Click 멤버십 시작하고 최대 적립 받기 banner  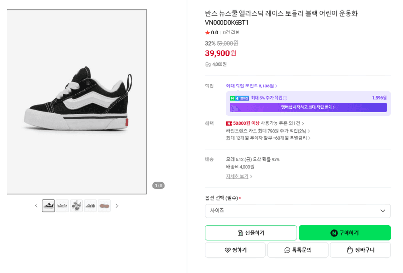coord(308,107)
